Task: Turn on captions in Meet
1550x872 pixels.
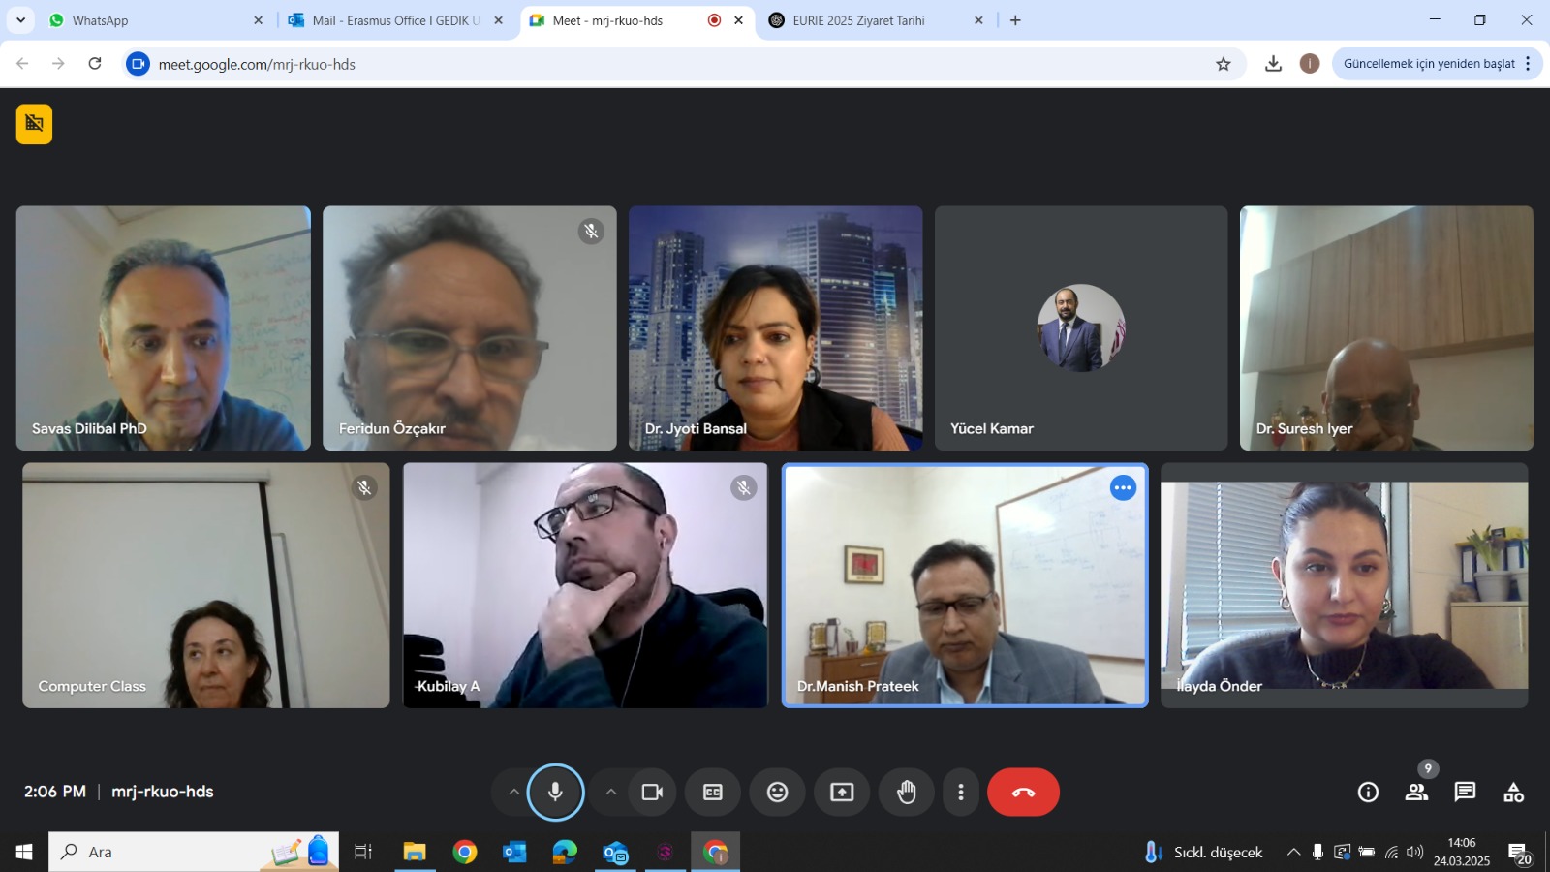Action: click(713, 792)
